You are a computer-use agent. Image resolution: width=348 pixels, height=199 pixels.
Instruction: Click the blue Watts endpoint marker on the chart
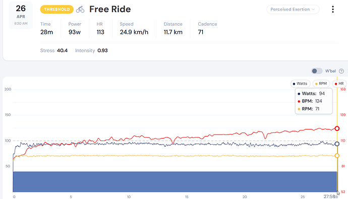[x=337, y=144]
